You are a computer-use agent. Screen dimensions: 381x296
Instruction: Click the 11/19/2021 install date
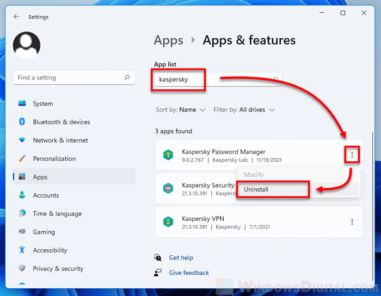269,160
